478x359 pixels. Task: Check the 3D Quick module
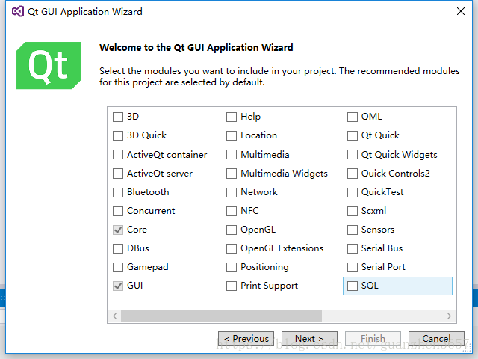(118, 135)
